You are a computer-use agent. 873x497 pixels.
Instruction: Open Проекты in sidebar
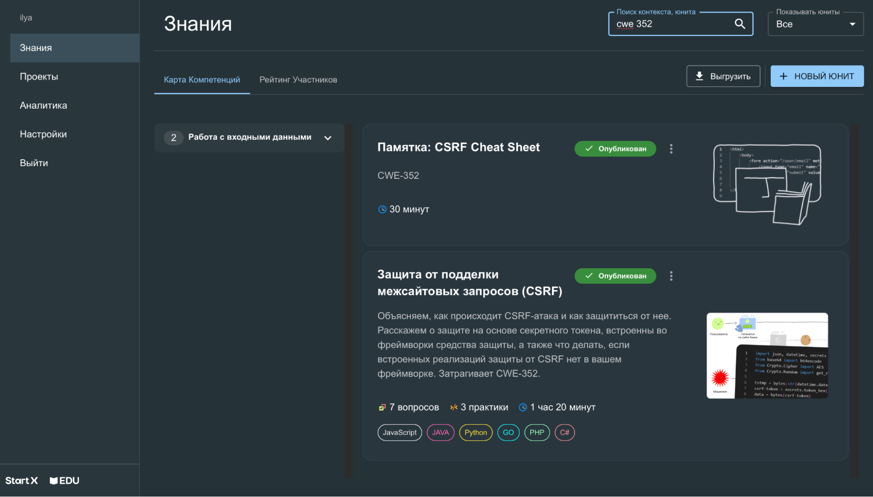pyautogui.click(x=39, y=77)
